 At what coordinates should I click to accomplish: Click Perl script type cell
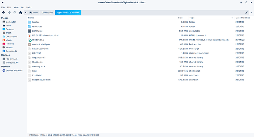click(x=194, y=49)
